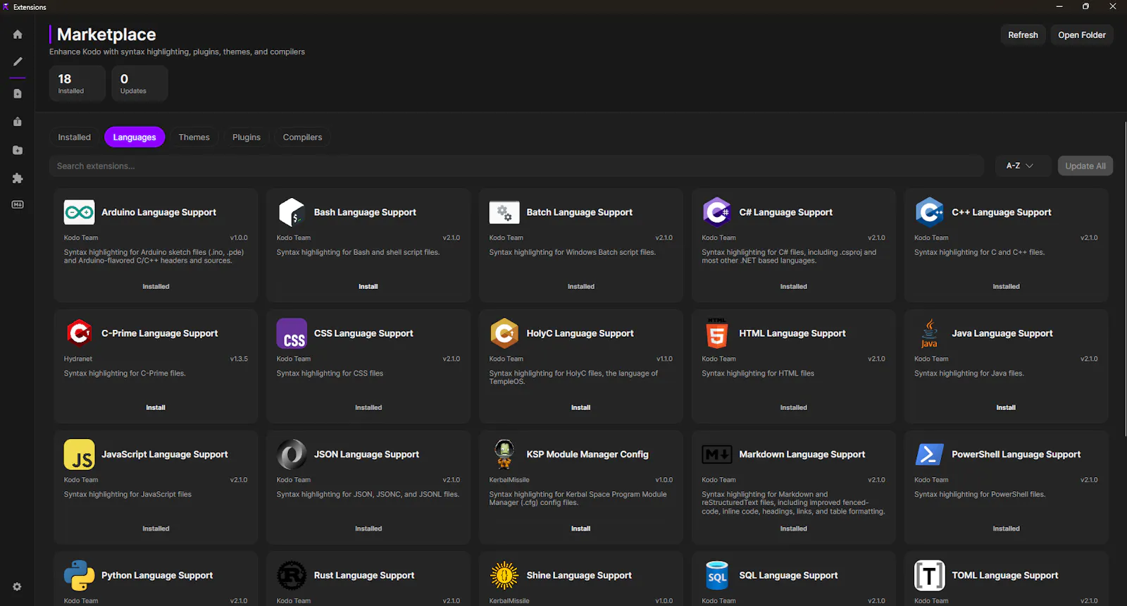This screenshot has height=606, width=1127.
Task: Click the Python Language Support icon
Action: (x=80, y=576)
